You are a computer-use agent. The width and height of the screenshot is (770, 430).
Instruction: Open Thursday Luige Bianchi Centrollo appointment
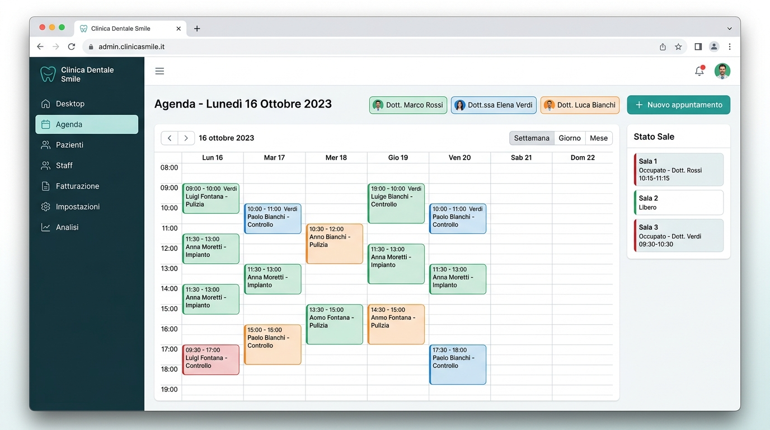[x=396, y=203]
